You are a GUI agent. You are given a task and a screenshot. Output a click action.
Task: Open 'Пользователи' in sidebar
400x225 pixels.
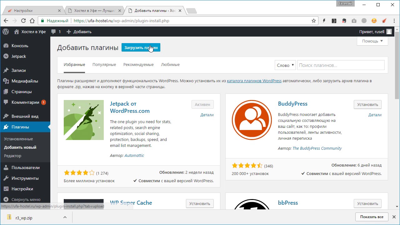pyautogui.click(x=25, y=167)
